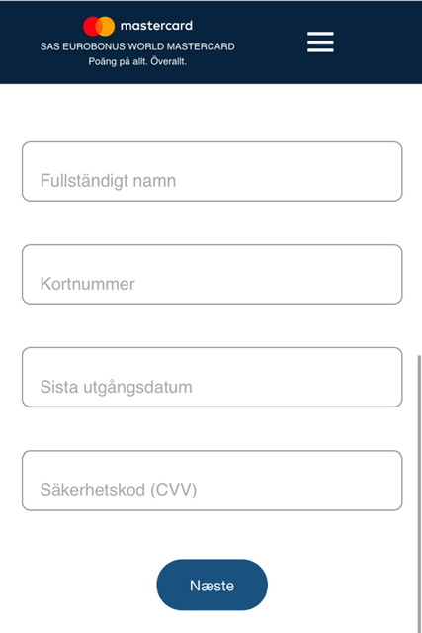Screen dimensions: 422x633
Task: Click the top bar of the hamburger icon
Action: pos(320,33)
